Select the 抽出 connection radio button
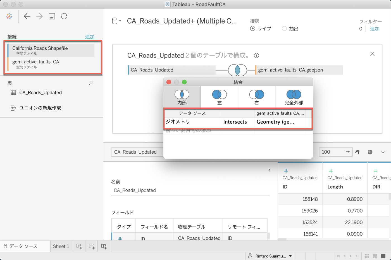This screenshot has height=260, width=391. pyautogui.click(x=284, y=28)
